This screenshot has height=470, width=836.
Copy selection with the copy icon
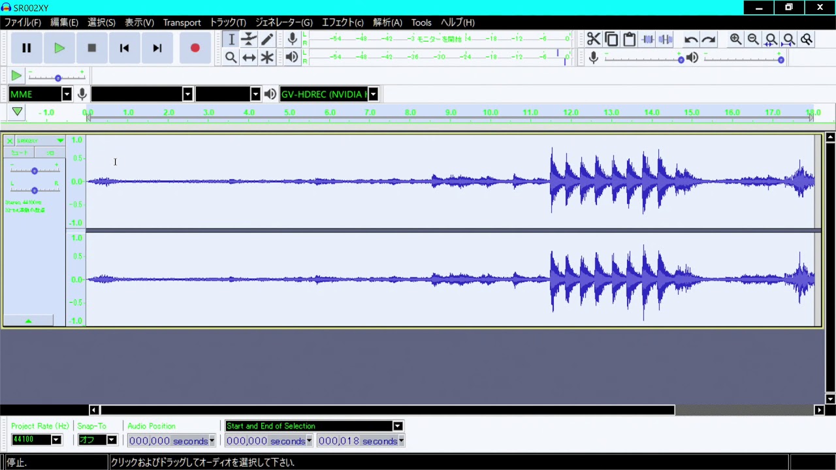[611, 40]
